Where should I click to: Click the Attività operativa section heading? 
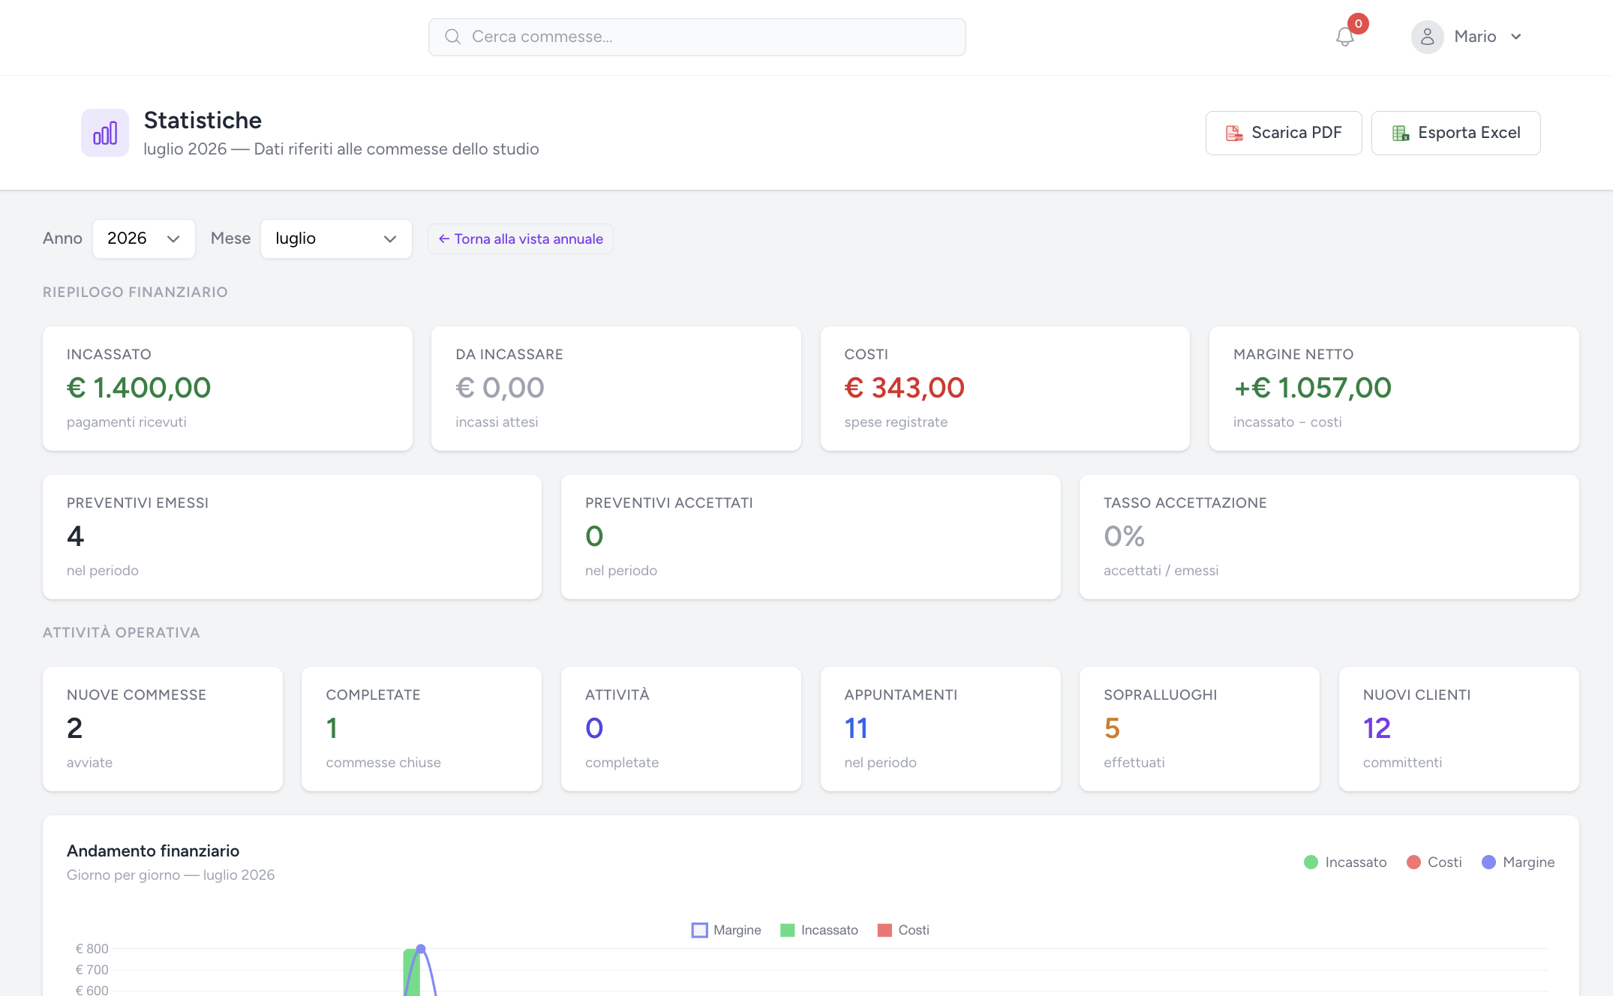[122, 633]
